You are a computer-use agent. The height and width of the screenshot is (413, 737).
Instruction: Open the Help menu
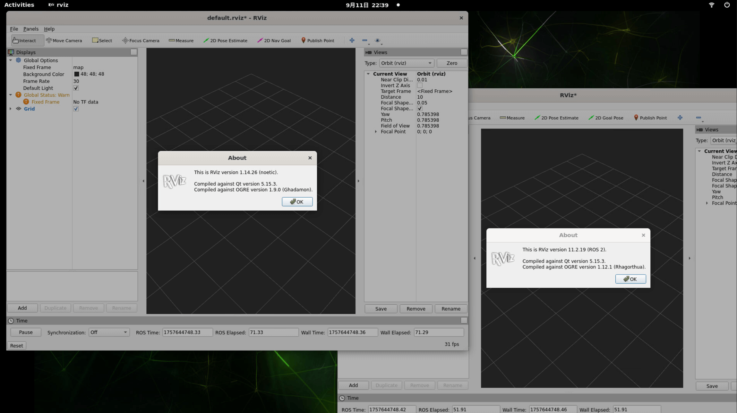tap(49, 29)
